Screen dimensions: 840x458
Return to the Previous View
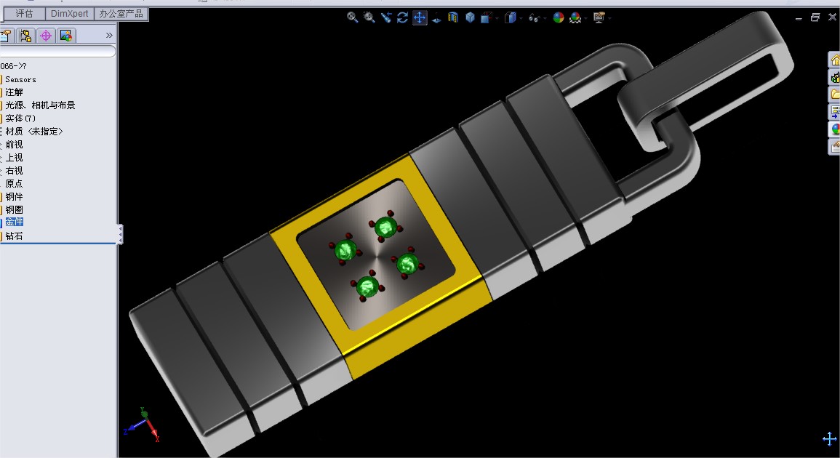coord(385,17)
